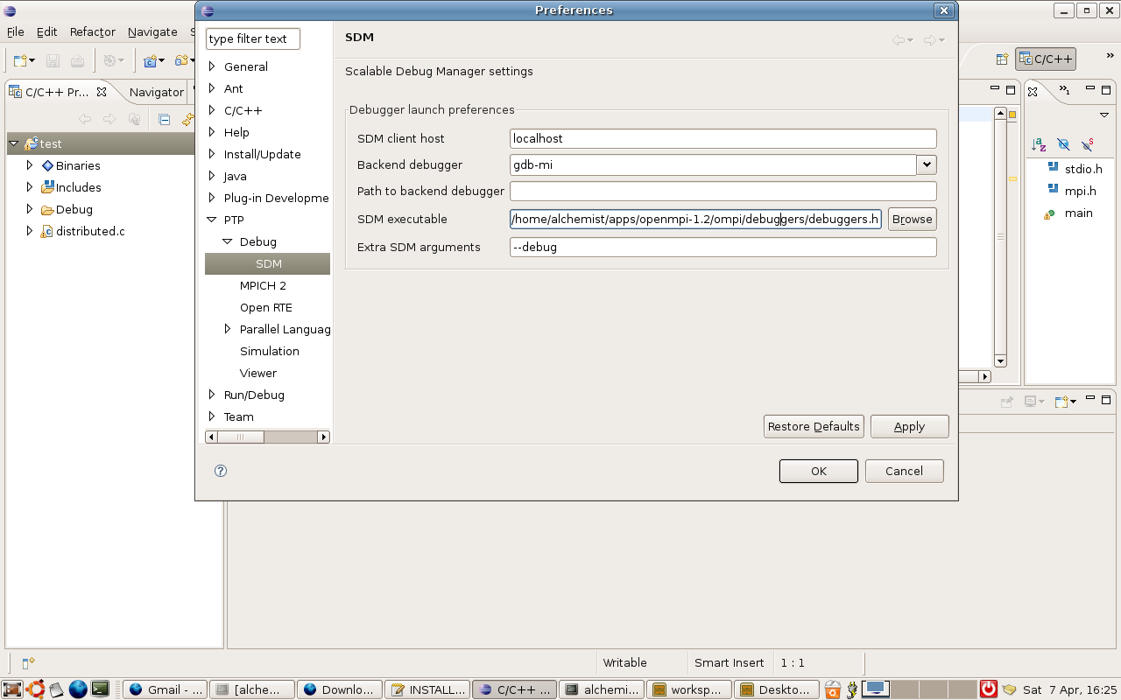Toggle Hide Static Members icon in Outline
The image size is (1121, 700).
coord(1087,144)
